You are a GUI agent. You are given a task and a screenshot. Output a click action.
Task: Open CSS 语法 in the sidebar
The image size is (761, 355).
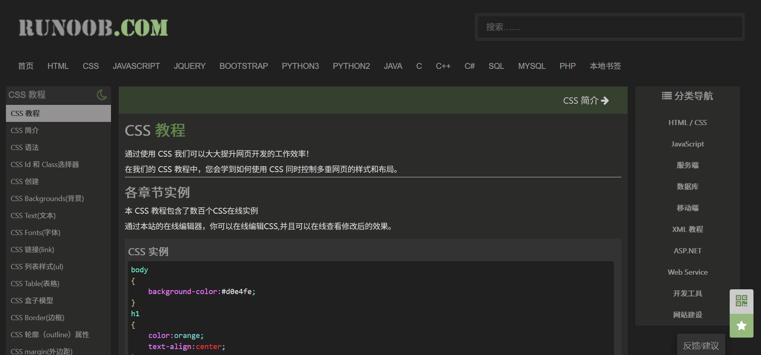pos(25,147)
